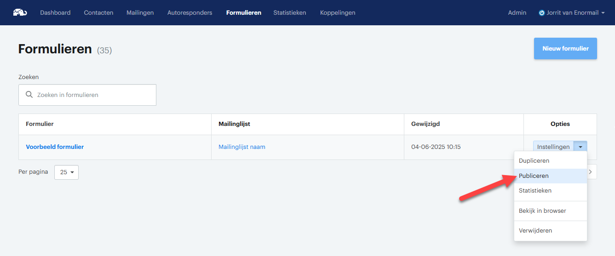Image resolution: width=615 pixels, height=256 pixels.
Task: Open the Autoresponders tab
Action: (190, 13)
